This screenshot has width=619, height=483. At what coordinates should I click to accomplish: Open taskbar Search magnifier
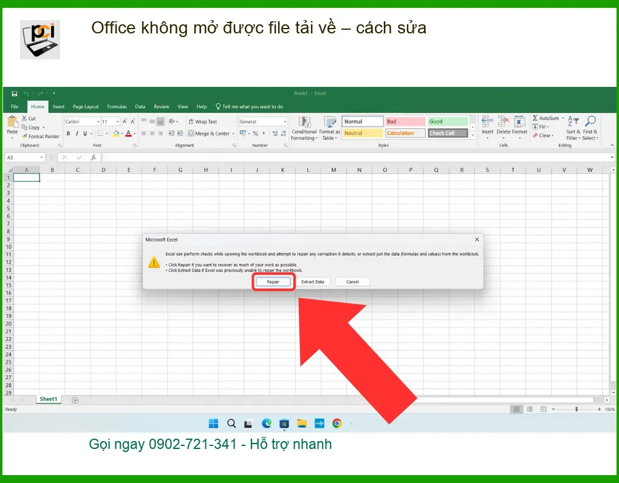231,423
